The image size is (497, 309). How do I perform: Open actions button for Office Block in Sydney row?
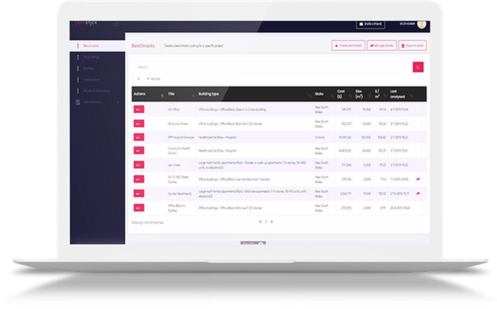pyautogui.click(x=139, y=208)
